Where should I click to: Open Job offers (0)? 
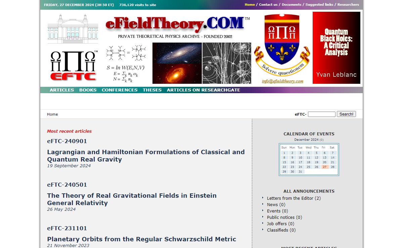click(x=280, y=224)
